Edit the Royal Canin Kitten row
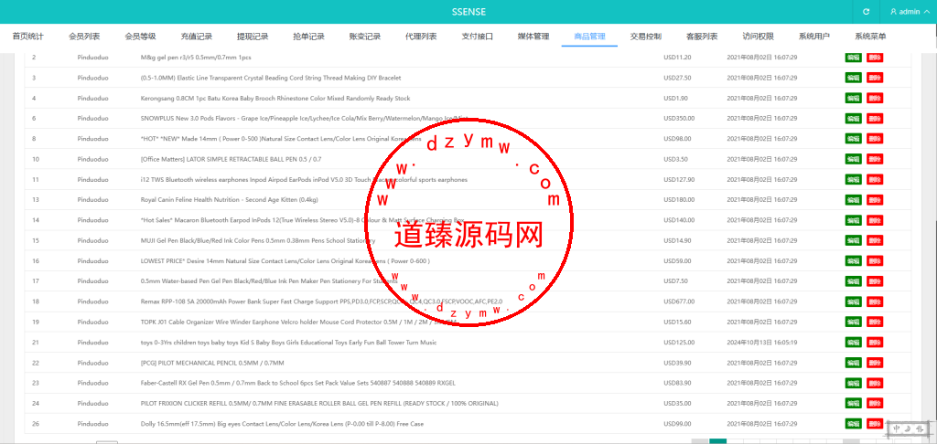 pyautogui.click(x=854, y=200)
